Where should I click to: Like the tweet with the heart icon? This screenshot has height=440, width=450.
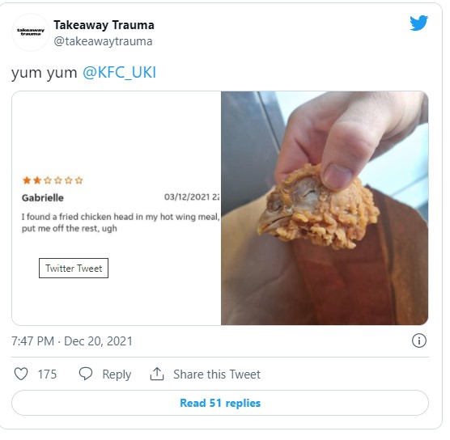21,374
